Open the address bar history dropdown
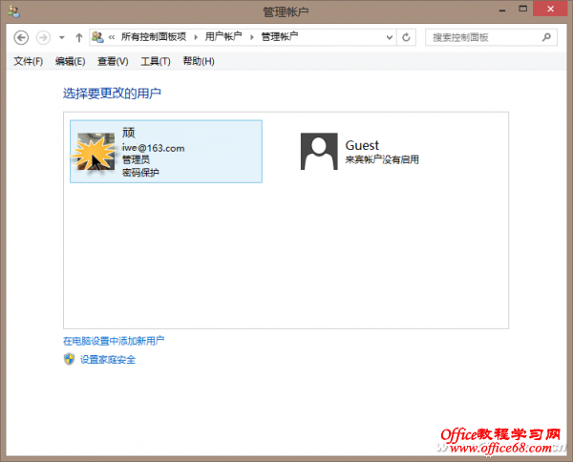This screenshot has height=462, width=573. [x=390, y=37]
